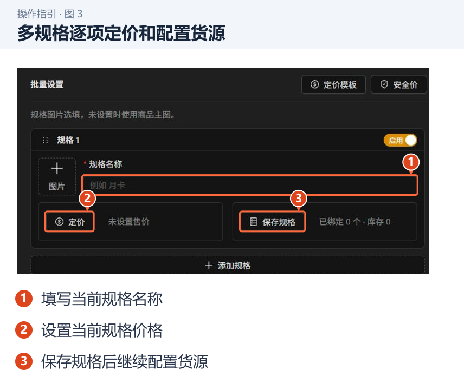Screen dimensions: 464x383
Task: Click the 规格名称 field label
Action: click(x=105, y=164)
